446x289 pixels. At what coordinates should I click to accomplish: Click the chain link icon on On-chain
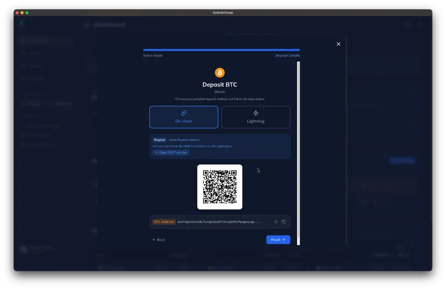(x=183, y=112)
